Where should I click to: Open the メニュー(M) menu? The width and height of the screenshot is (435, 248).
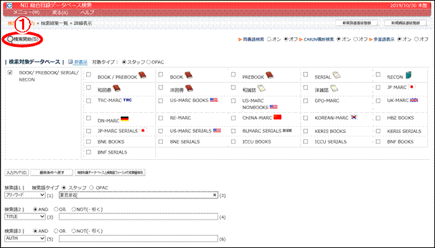(27, 12)
